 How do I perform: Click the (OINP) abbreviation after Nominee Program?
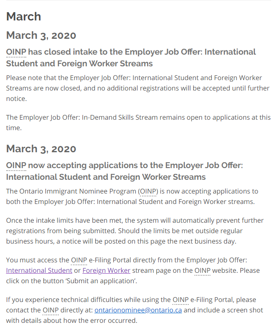coord(148,191)
